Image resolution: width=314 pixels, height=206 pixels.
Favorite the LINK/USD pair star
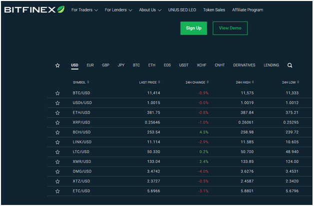point(57,142)
